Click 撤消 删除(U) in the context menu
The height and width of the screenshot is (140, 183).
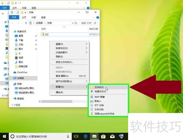click(70, 76)
